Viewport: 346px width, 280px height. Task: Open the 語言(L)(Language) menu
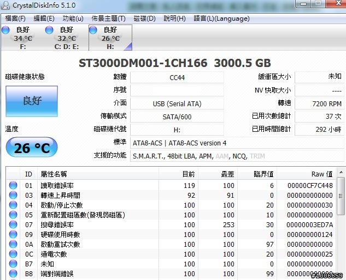tap(221, 19)
